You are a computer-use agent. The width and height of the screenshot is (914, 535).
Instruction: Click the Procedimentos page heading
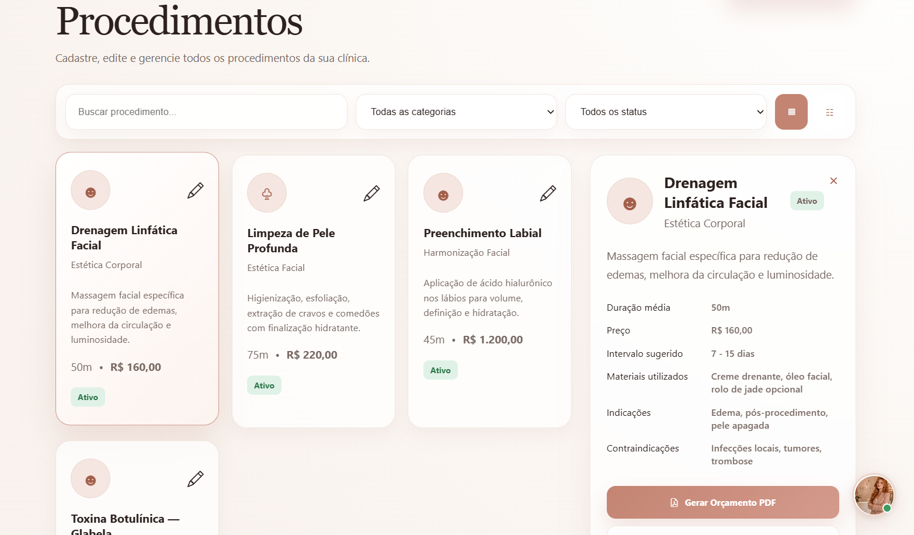click(179, 22)
